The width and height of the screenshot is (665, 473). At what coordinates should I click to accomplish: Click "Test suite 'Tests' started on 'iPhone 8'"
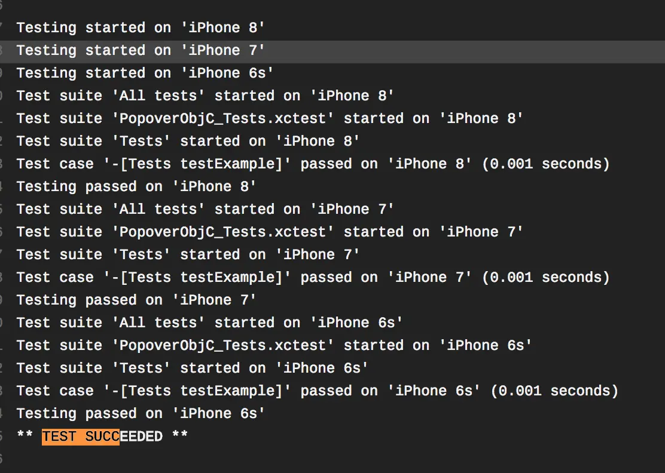[x=188, y=142]
